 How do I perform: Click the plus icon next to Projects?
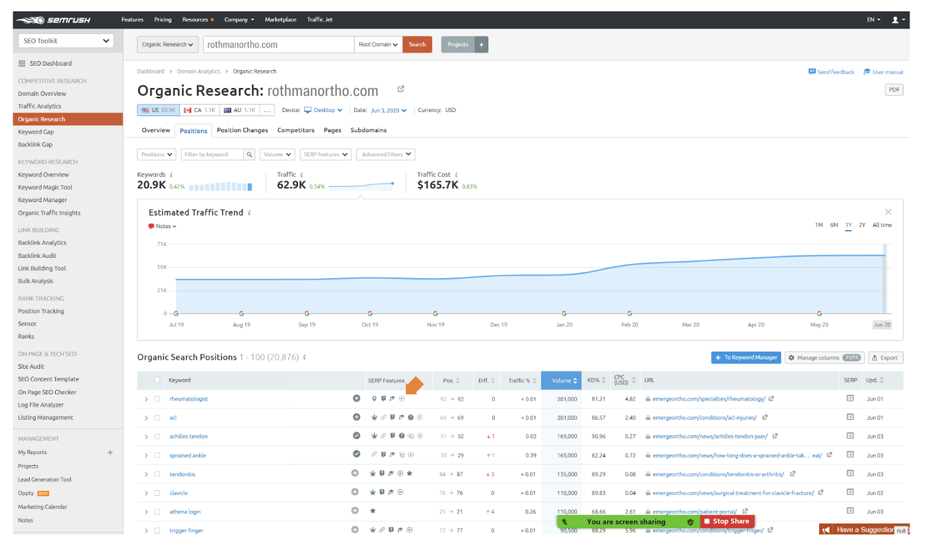pyautogui.click(x=481, y=45)
